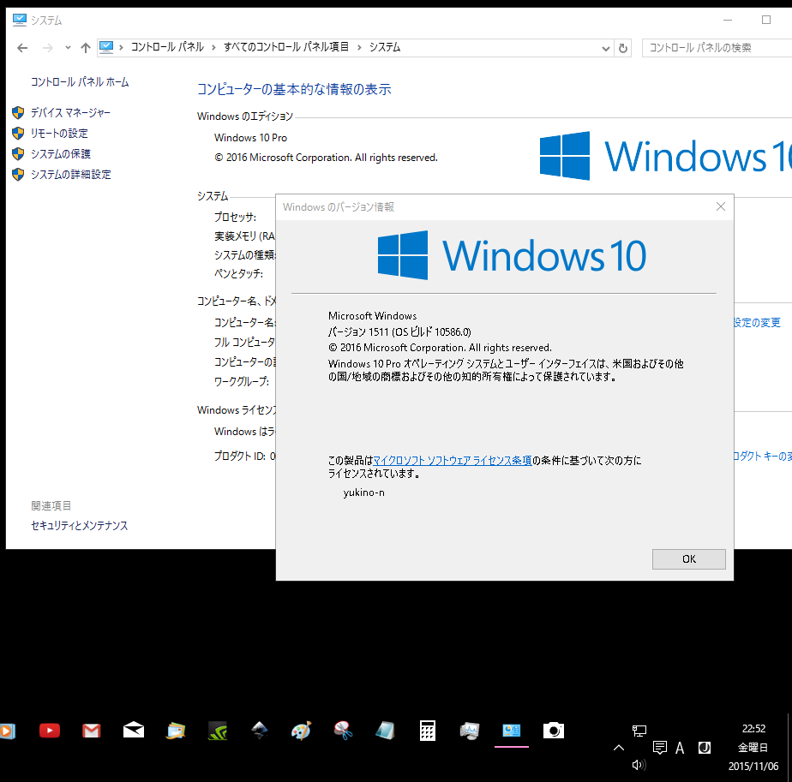Click the IME moon-shaped mode icon
Screen dimensions: 792x782
click(x=704, y=748)
